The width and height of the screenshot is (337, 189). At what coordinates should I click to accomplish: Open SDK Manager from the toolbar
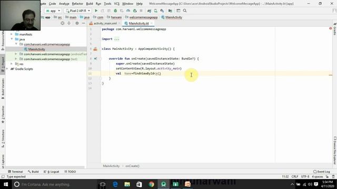point(162,10)
